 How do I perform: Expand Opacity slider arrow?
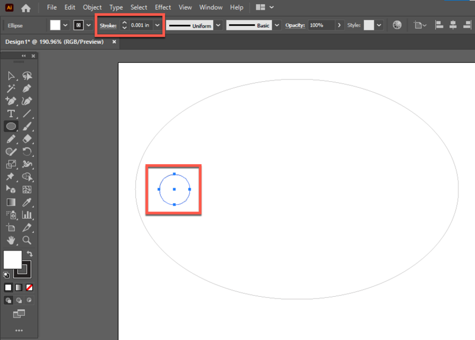(x=339, y=25)
